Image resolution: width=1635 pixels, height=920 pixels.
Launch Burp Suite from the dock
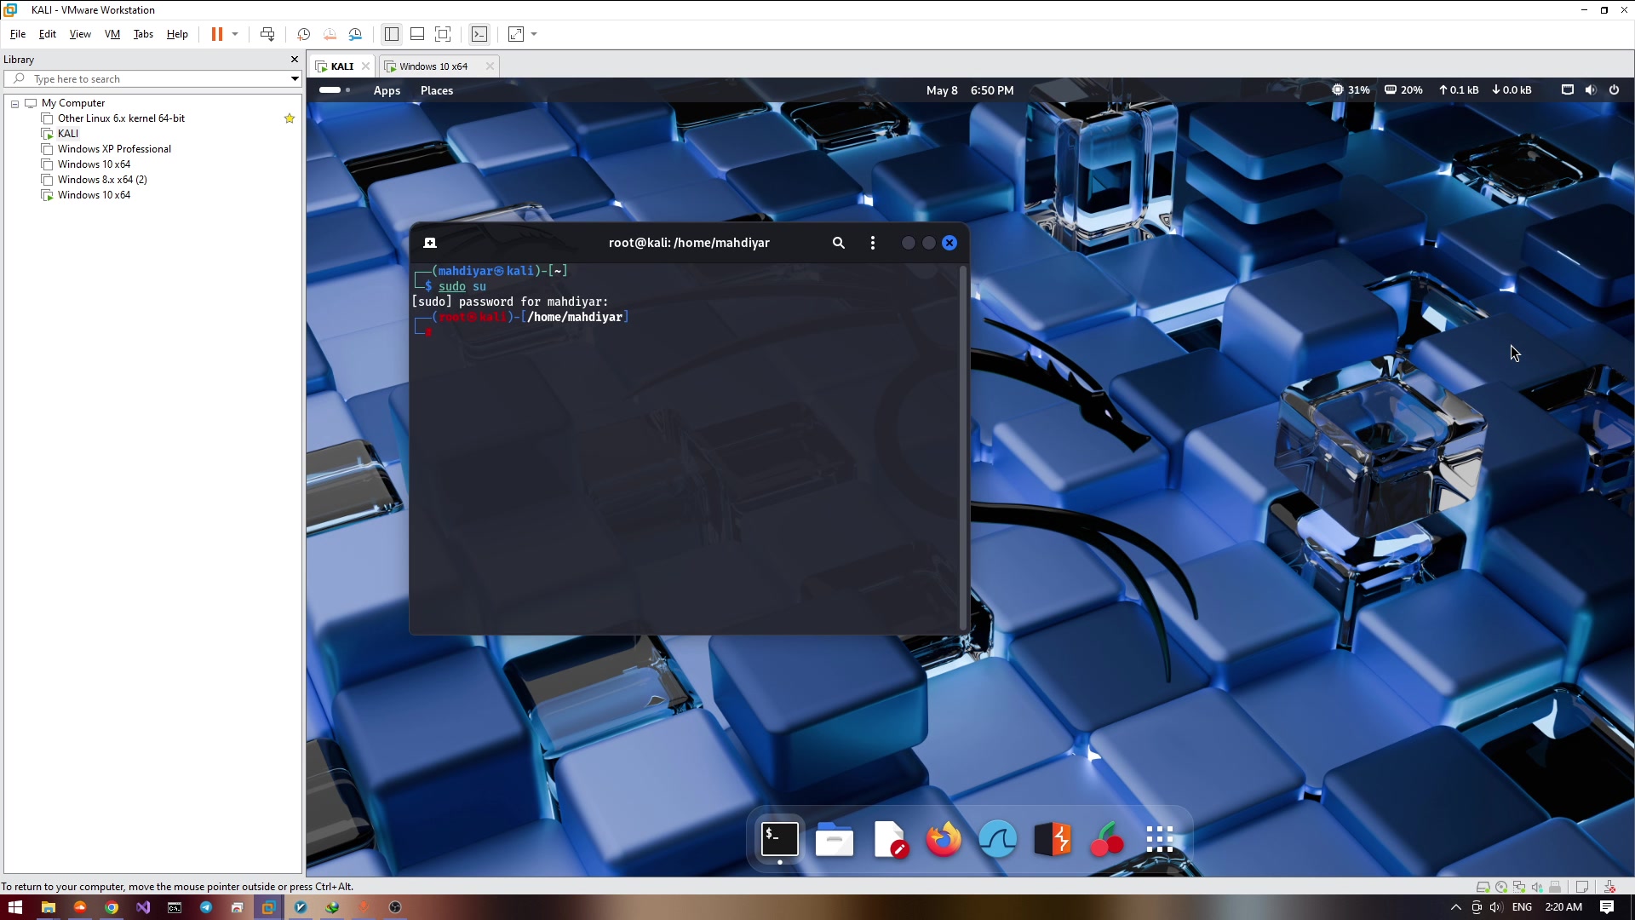tap(1053, 840)
